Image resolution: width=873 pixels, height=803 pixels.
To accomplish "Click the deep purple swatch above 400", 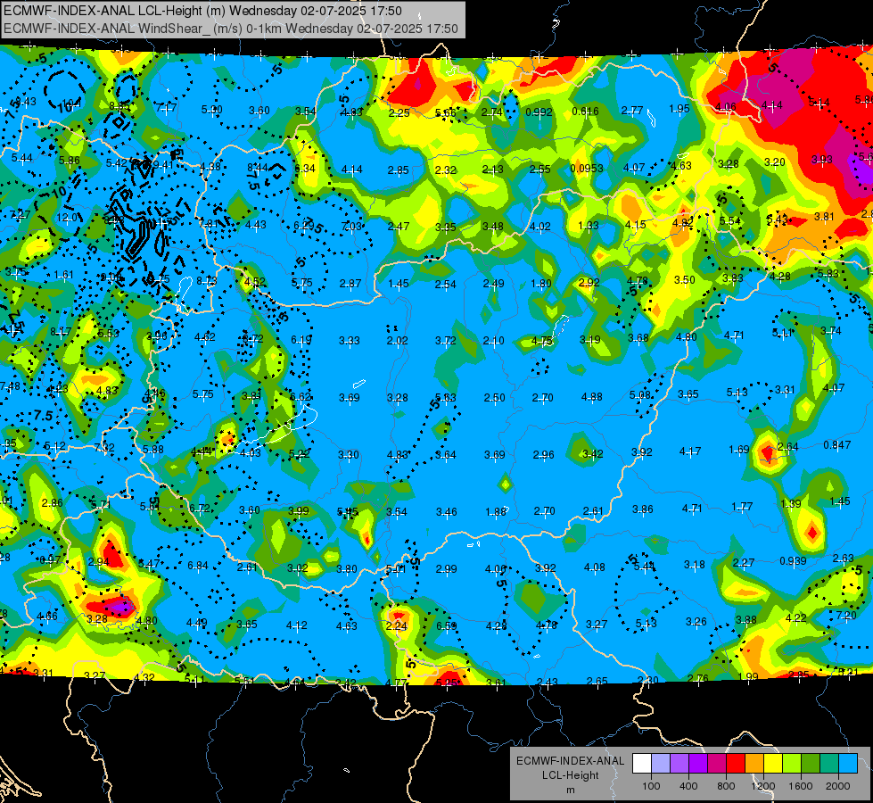I will tap(698, 764).
